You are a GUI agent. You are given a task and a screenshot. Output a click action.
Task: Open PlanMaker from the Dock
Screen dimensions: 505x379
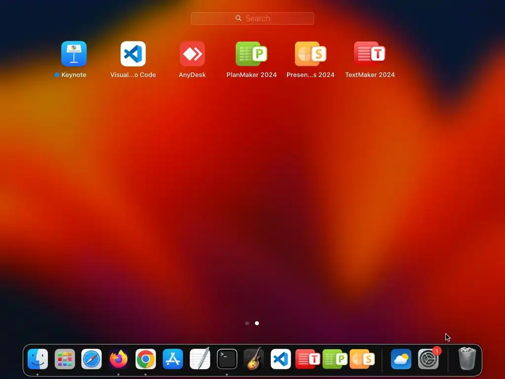335,359
